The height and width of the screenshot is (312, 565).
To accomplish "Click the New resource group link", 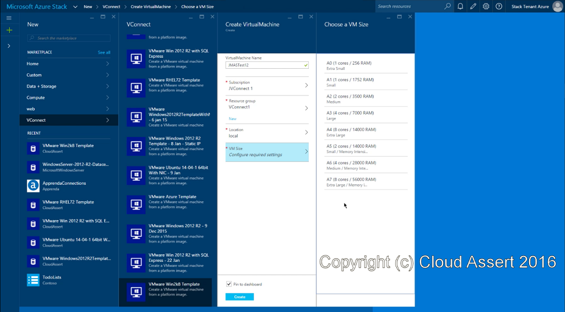I will pyautogui.click(x=233, y=119).
